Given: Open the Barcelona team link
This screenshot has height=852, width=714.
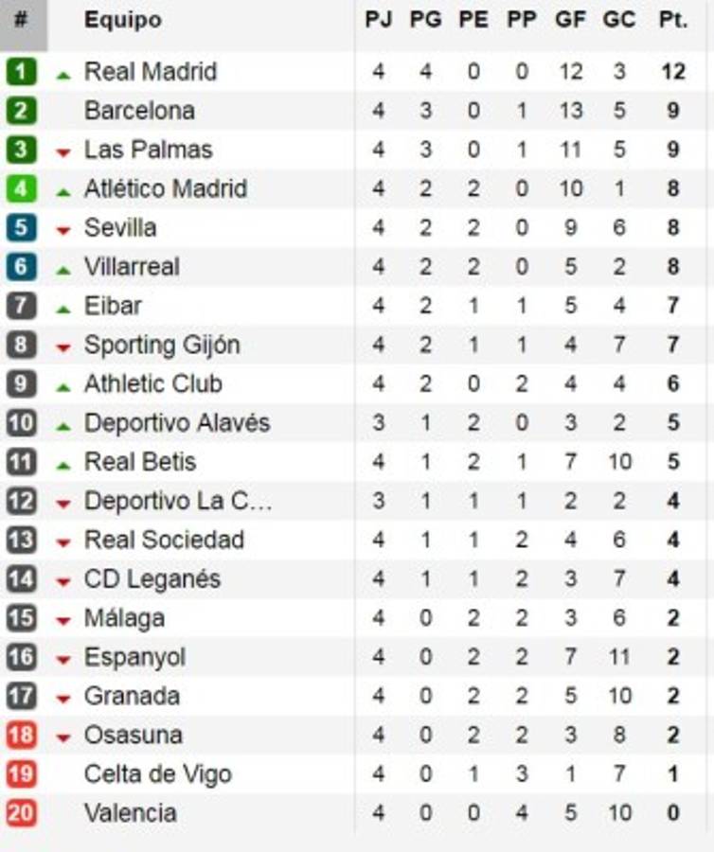Looking at the screenshot, I should [139, 111].
